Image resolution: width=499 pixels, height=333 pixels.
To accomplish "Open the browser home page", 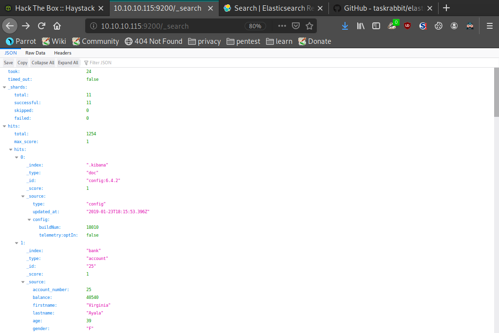I will coord(57,26).
